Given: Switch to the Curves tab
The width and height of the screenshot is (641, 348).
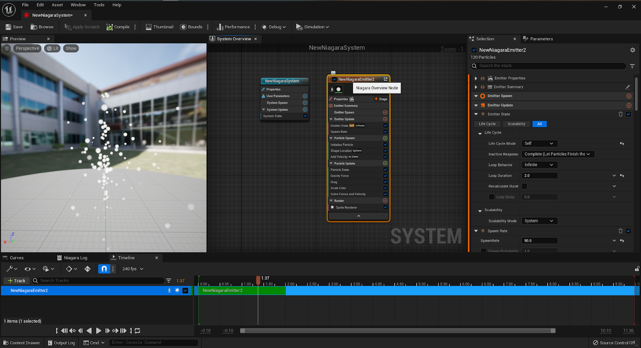Looking at the screenshot, I should 13,258.
